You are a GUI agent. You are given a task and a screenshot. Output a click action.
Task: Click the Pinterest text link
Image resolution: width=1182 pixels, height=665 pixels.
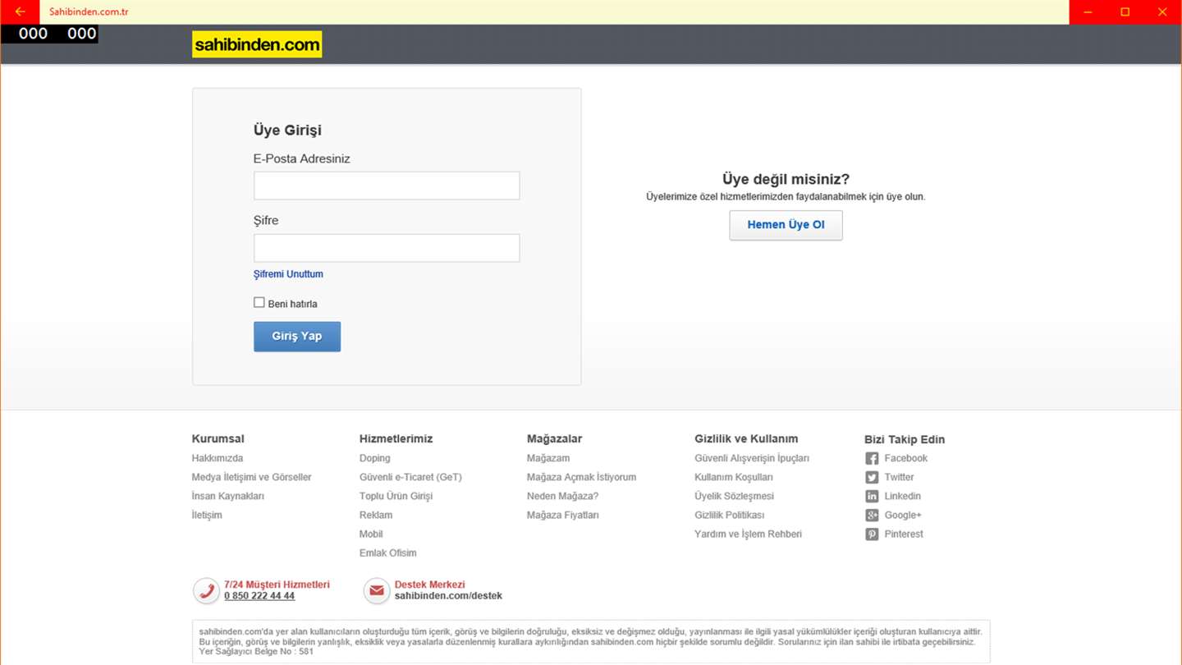[x=904, y=534]
